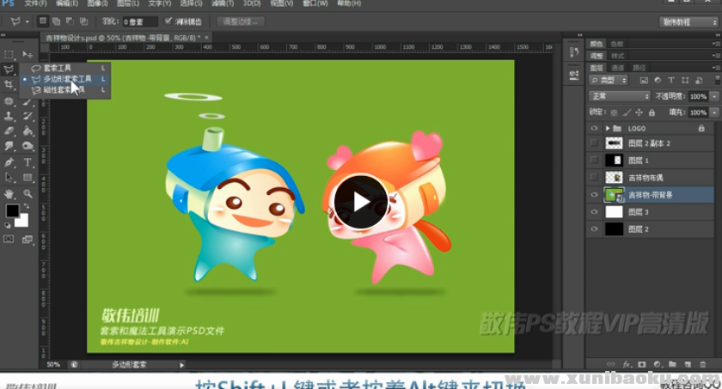The height and width of the screenshot is (389, 722).
Task: Select the Hand tool
Action: (x=9, y=194)
